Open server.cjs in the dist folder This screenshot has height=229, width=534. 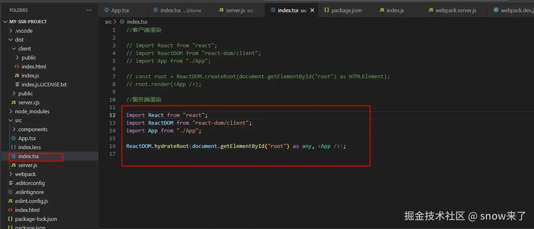29,102
